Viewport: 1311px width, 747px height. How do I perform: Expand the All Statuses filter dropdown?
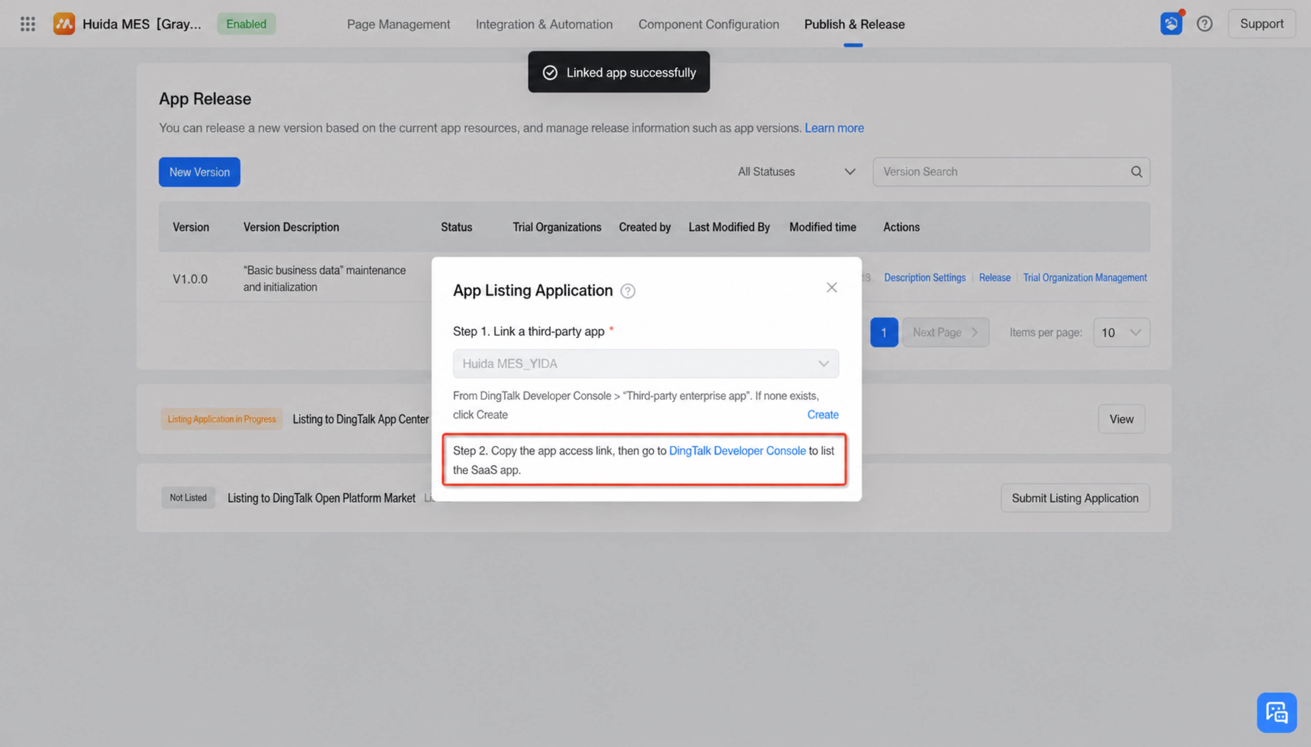(797, 172)
